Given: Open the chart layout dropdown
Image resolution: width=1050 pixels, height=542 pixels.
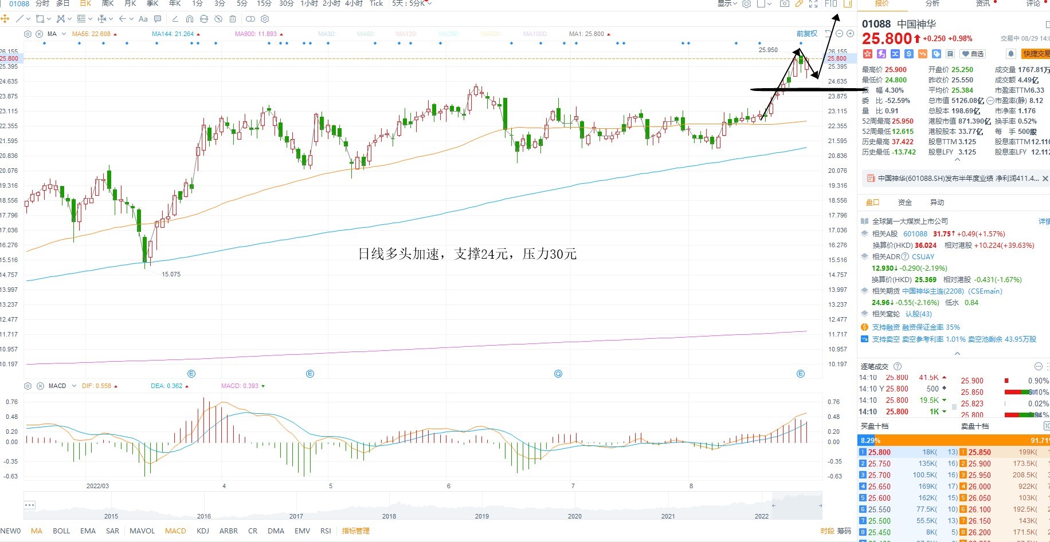Looking at the screenshot, I should [765, 3].
